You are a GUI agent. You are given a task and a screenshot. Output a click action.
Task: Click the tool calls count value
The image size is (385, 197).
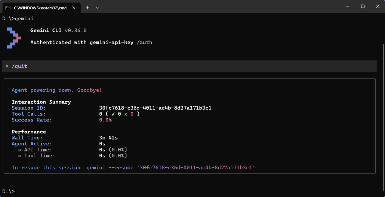(119, 114)
